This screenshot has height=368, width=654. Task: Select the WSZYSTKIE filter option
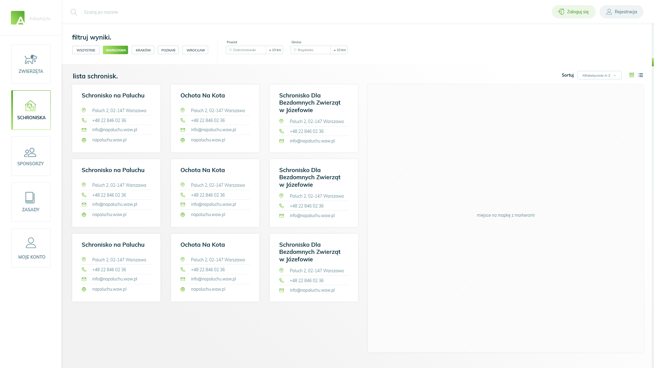coord(86,50)
